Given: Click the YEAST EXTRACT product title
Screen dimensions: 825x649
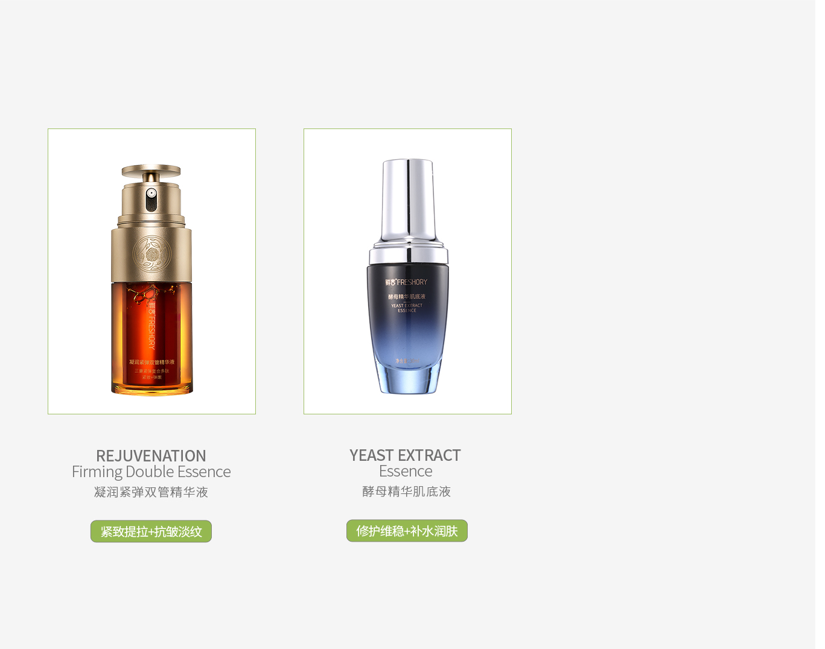Looking at the screenshot, I should click(405, 455).
